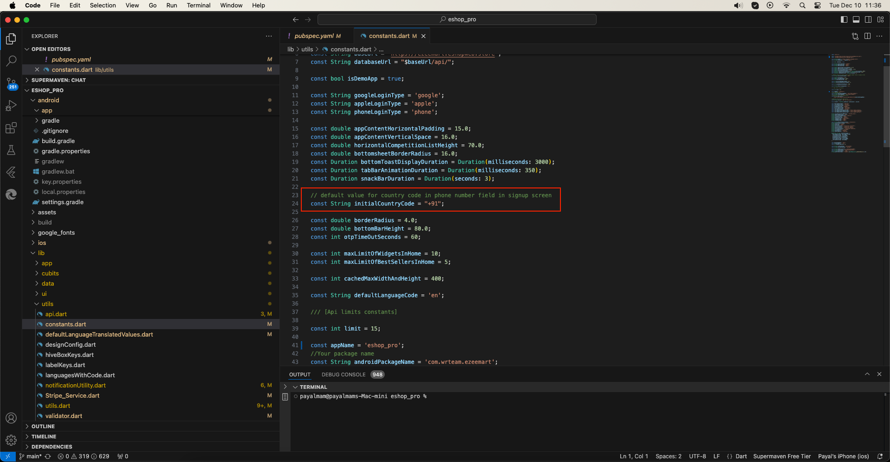Close constants.dart in Open Editors list

[37, 69]
